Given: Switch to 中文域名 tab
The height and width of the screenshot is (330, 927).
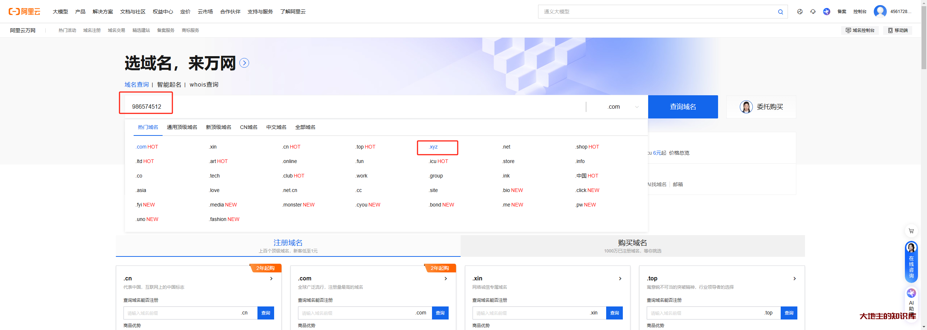Looking at the screenshot, I should pyautogui.click(x=276, y=127).
